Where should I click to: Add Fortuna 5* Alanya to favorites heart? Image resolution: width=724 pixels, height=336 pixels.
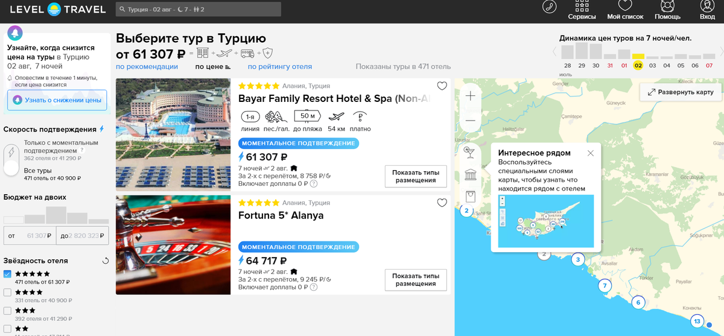(x=442, y=203)
